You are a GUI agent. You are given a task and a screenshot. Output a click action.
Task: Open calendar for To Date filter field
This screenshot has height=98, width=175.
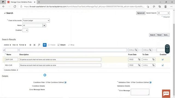pos(150,50)
